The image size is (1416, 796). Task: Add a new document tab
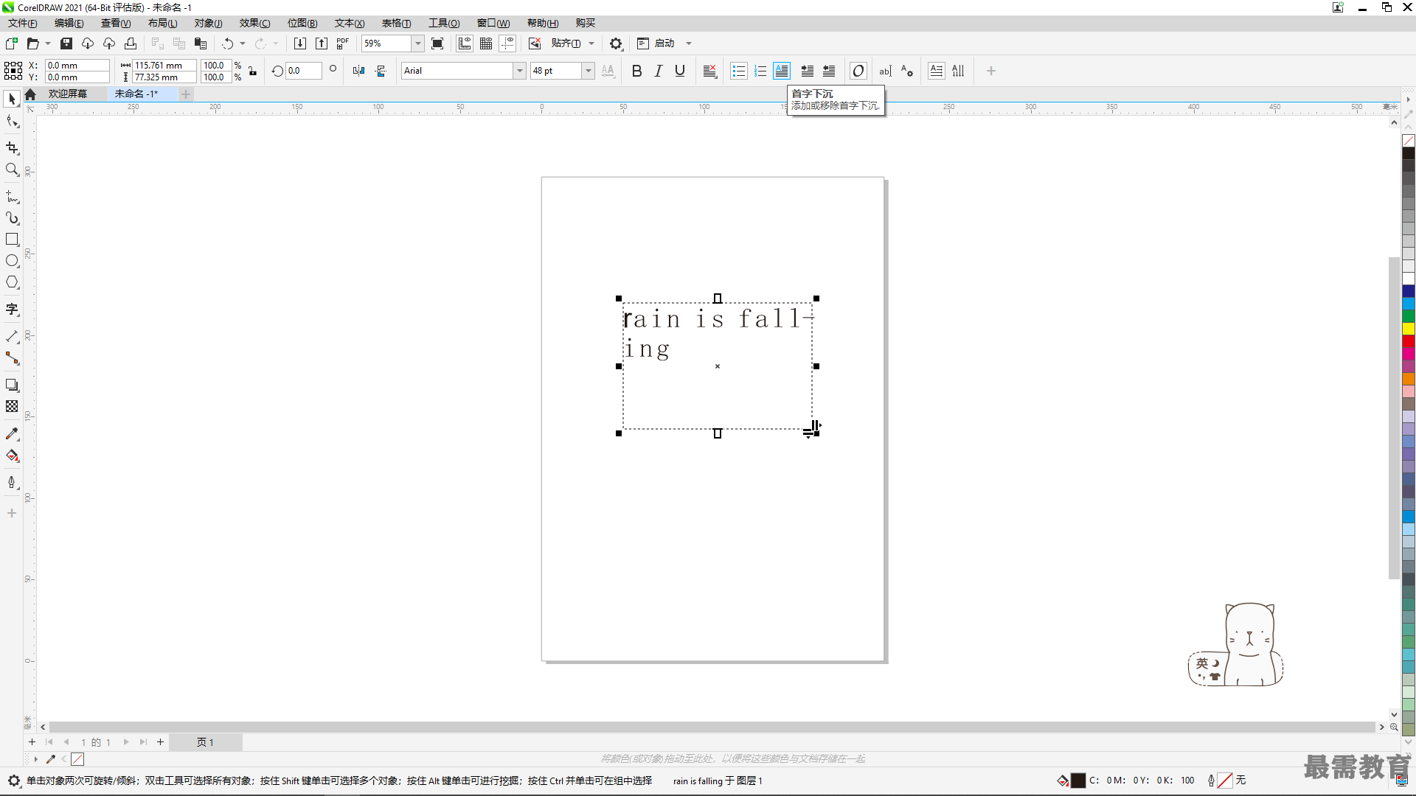click(x=186, y=94)
